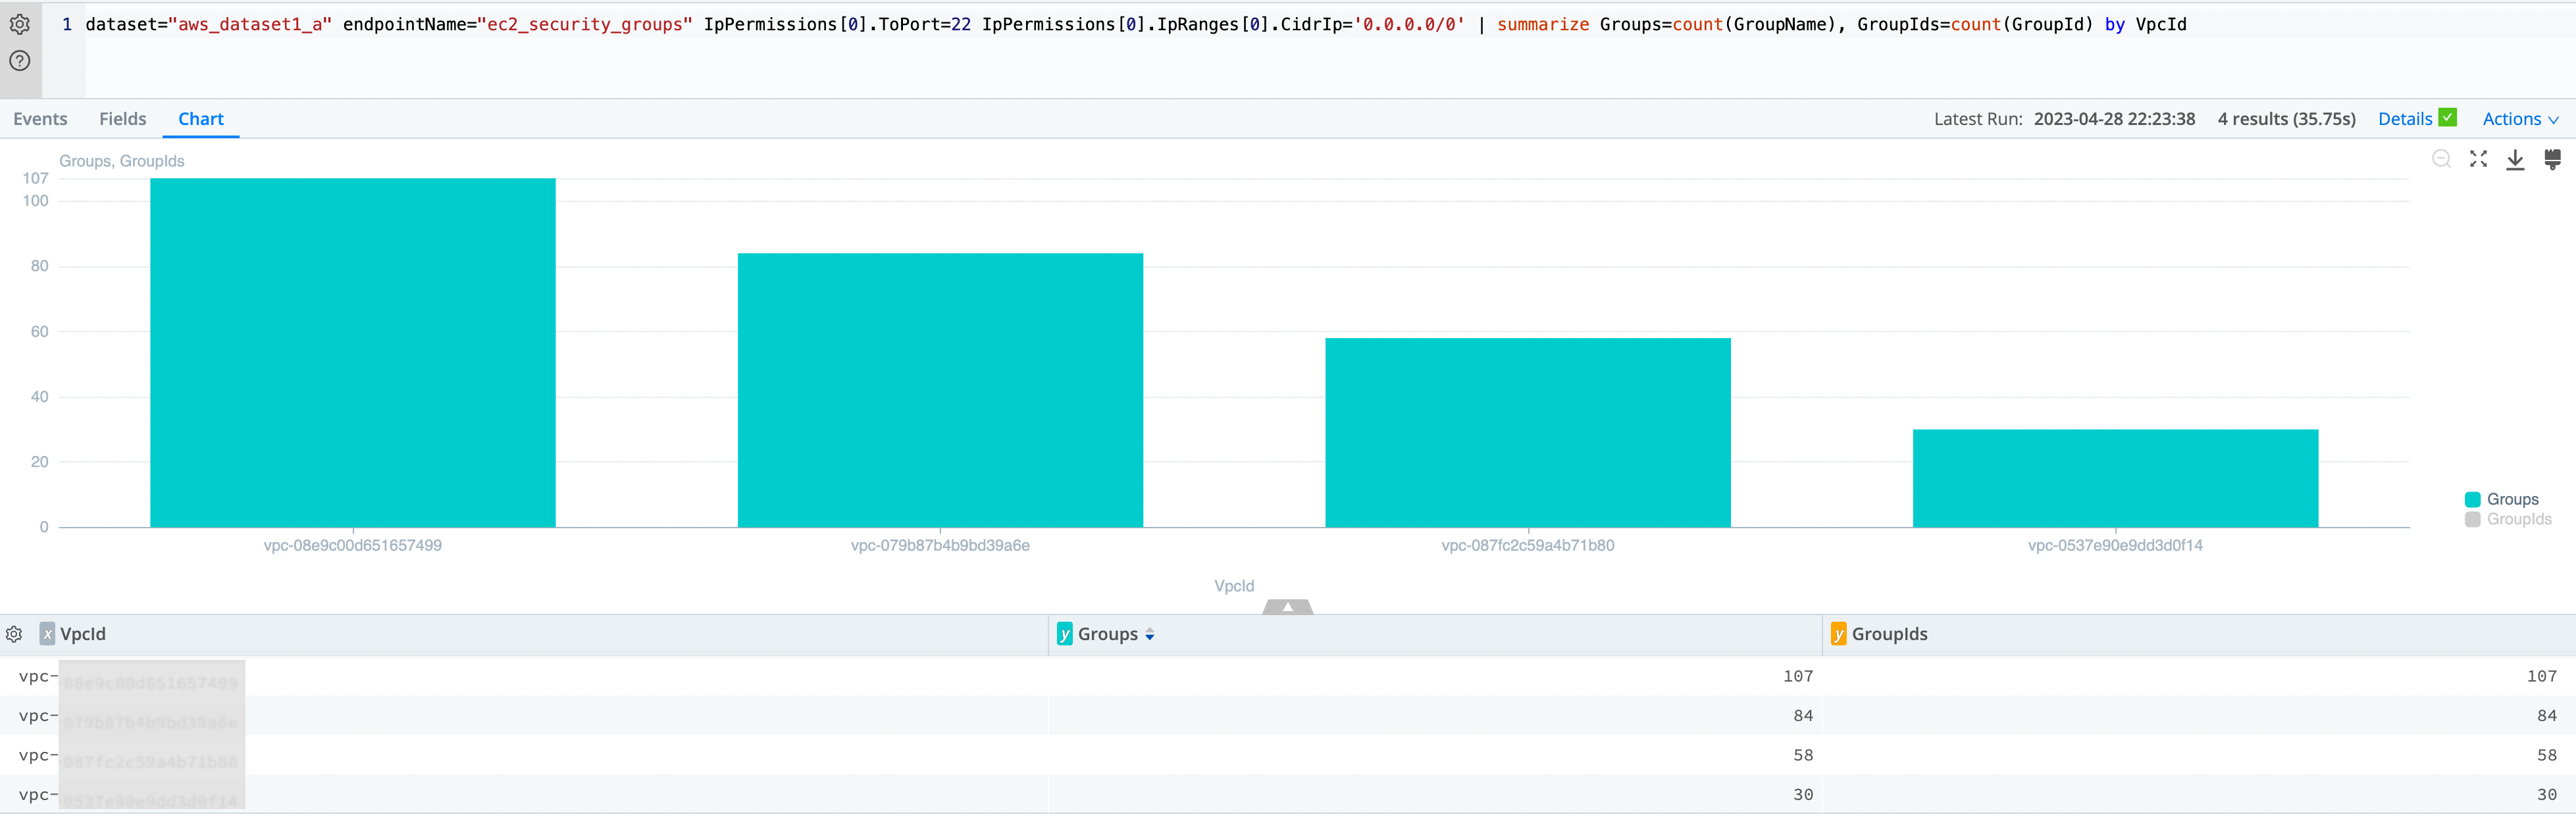This screenshot has height=823, width=2576.
Task: Open the settings gear in top-left
Action: [x=20, y=25]
